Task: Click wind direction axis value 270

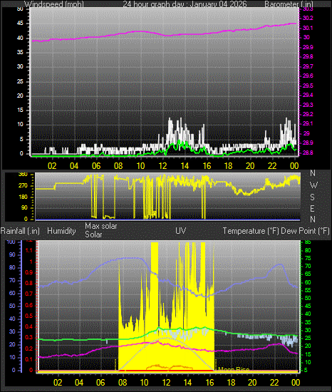Action: [x=23, y=186]
